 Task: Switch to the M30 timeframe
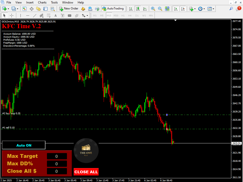point(116,16)
